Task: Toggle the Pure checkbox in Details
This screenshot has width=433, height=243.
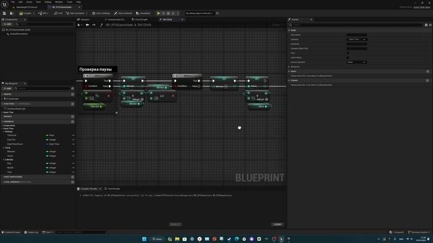Action: pyautogui.click(x=348, y=53)
